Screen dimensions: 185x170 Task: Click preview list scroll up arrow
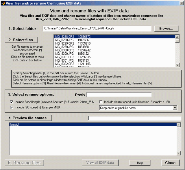179,125
